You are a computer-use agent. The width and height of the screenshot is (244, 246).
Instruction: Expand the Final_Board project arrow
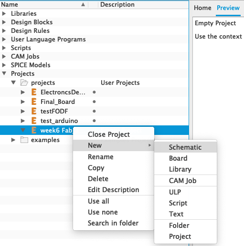[x=23, y=102]
